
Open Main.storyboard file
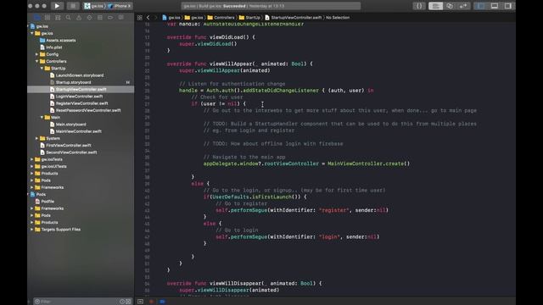pos(68,125)
